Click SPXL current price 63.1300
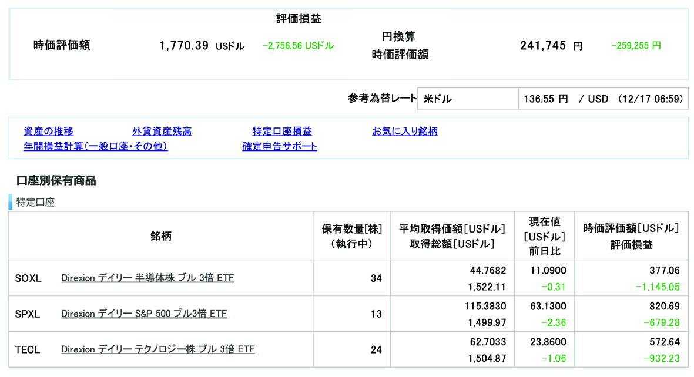694x377 pixels. [x=548, y=306]
